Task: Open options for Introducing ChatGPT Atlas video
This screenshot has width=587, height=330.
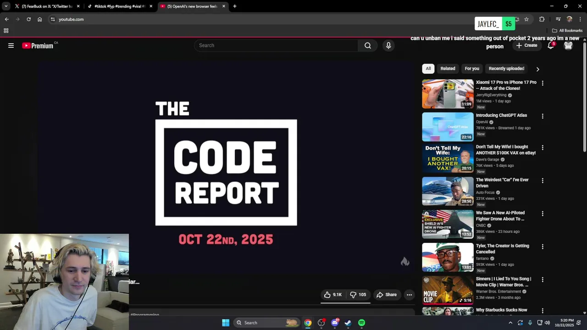Action: pos(543,116)
